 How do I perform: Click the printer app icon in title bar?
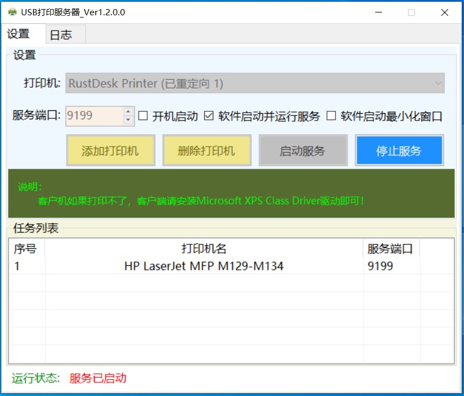pos(12,12)
